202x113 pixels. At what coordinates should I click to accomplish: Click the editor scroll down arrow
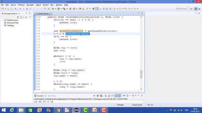pos(141,89)
